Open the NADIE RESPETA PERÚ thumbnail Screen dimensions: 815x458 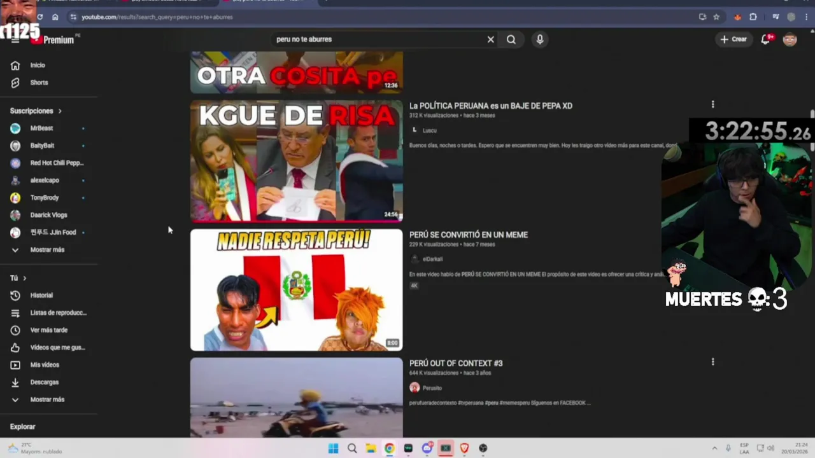pos(296,290)
